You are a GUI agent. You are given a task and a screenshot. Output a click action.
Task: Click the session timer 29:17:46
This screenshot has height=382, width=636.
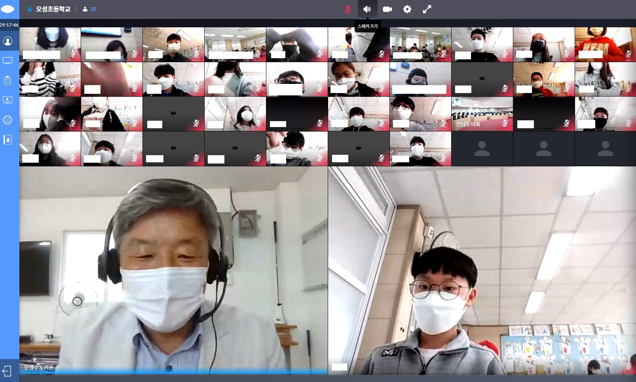tap(9, 25)
